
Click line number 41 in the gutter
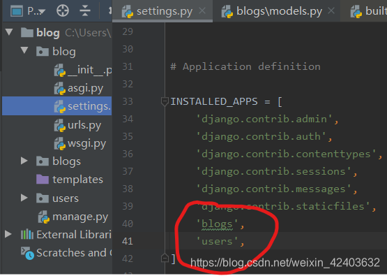point(128,241)
